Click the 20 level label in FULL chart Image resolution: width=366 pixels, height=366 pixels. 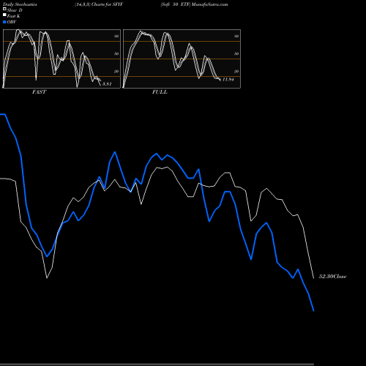click(x=236, y=71)
